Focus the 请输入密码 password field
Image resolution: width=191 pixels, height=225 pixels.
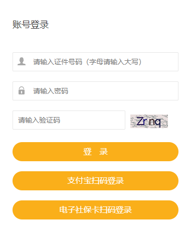(95, 91)
